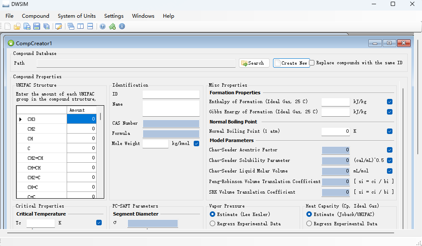Enable Replace compounds with the same ID
The height and width of the screenshot is (246, 422).
[312, 63]
